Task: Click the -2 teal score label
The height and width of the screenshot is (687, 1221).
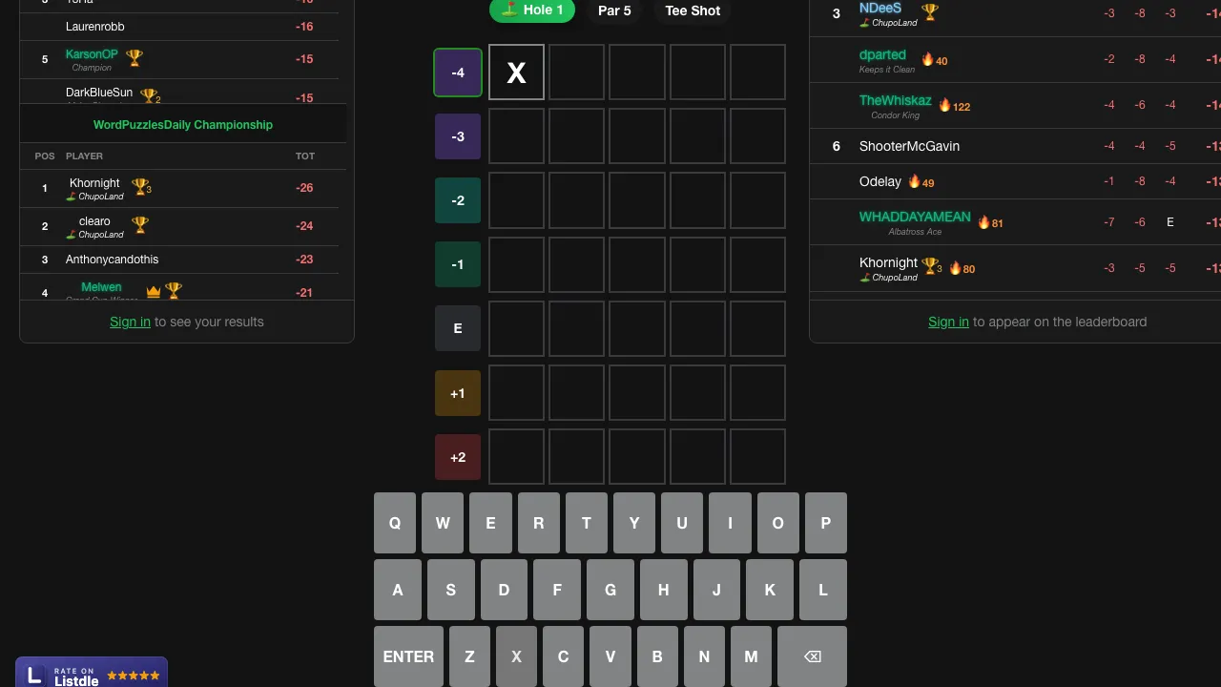Action: coord(458,200)
